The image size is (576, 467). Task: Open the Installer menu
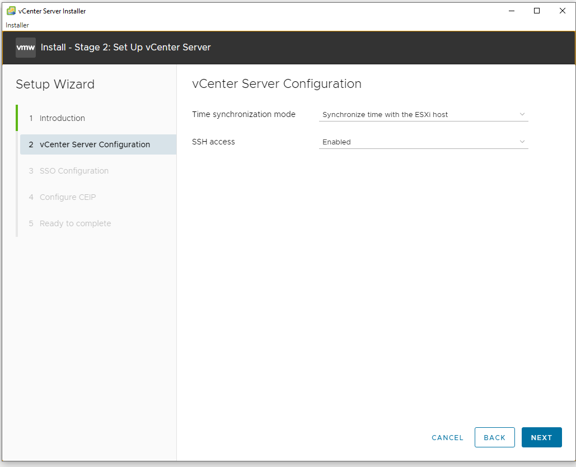[x=17, y=25]
